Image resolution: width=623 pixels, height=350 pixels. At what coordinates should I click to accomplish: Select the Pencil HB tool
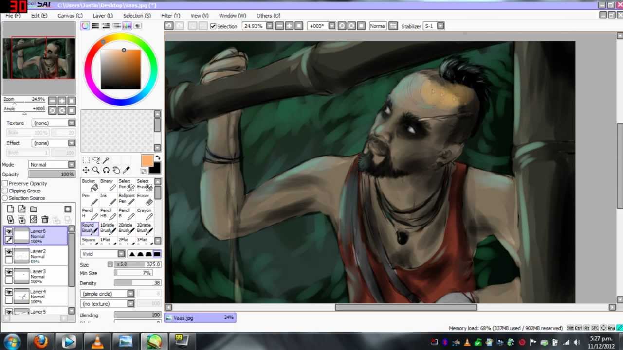point(108,213)
